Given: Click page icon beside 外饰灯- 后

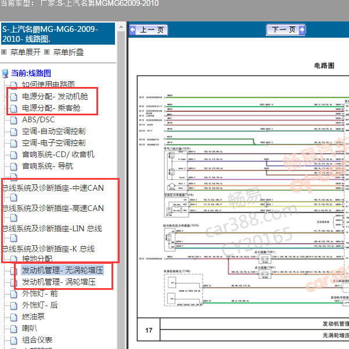Looking at the screenshot, I should click(x=13, y=306).
